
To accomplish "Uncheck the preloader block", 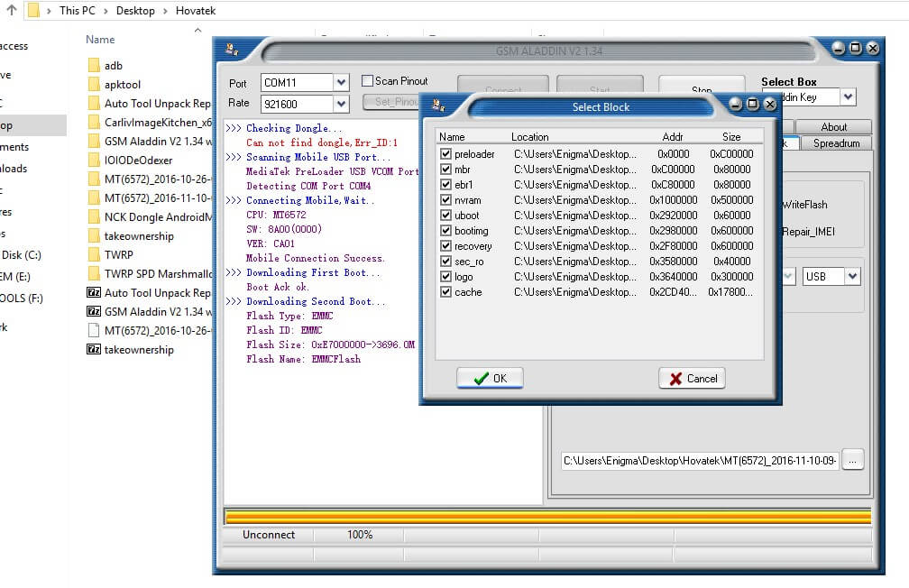I will click(445, 153).
